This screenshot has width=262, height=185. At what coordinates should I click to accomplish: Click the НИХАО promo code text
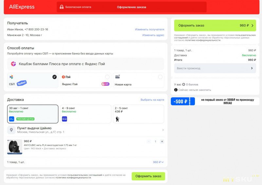pyautogui.click(x=228, y=103)
